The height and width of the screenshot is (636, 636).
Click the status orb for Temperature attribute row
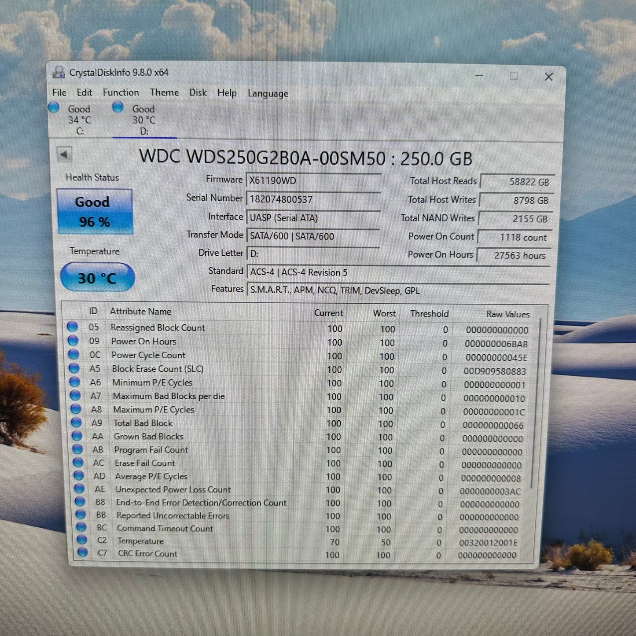pyautogui.click(x=82, y=539)
